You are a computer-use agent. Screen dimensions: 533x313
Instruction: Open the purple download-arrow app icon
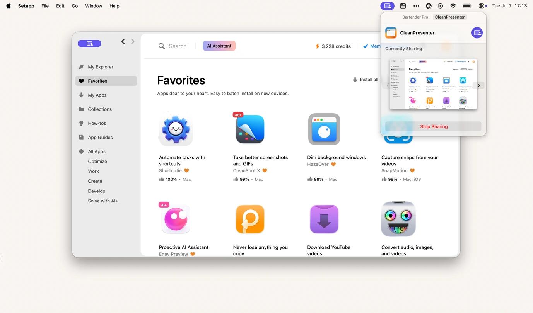324,219
